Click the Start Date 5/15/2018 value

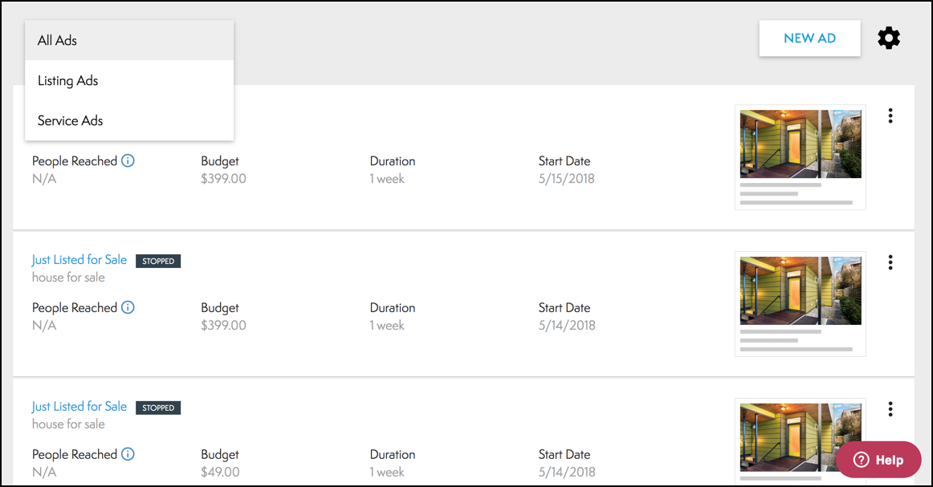click(566, 179)
